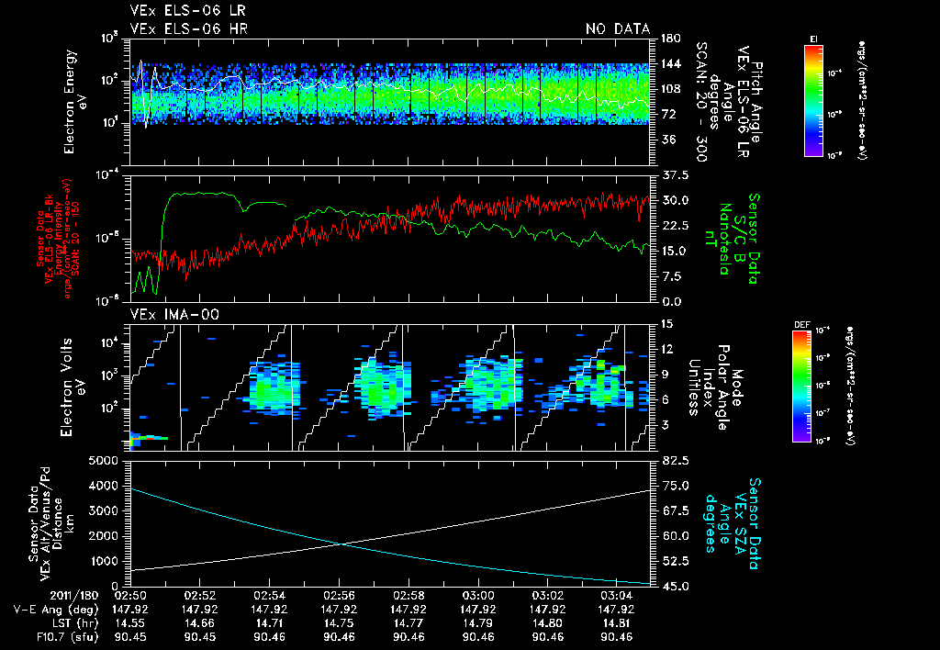
Task: Click the "03:02" time tick label
Action: coord(548,598)
